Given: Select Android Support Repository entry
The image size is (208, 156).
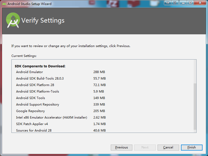Looking at the screenshot, I should [37, 105].
